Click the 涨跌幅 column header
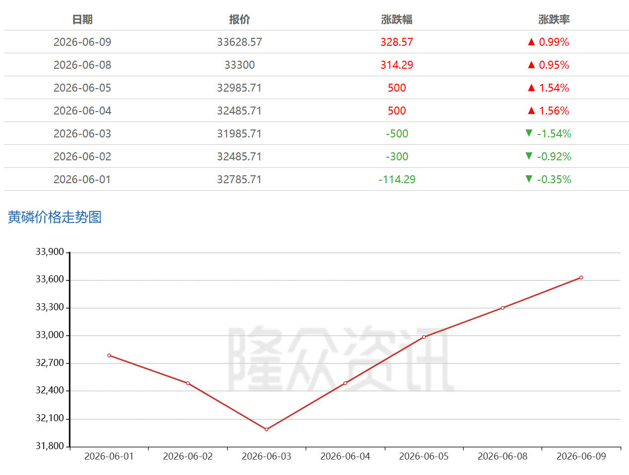The image size is (629, 475). coord(397,19)
